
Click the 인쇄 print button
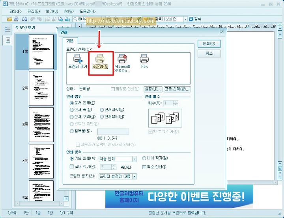[209, 44]
